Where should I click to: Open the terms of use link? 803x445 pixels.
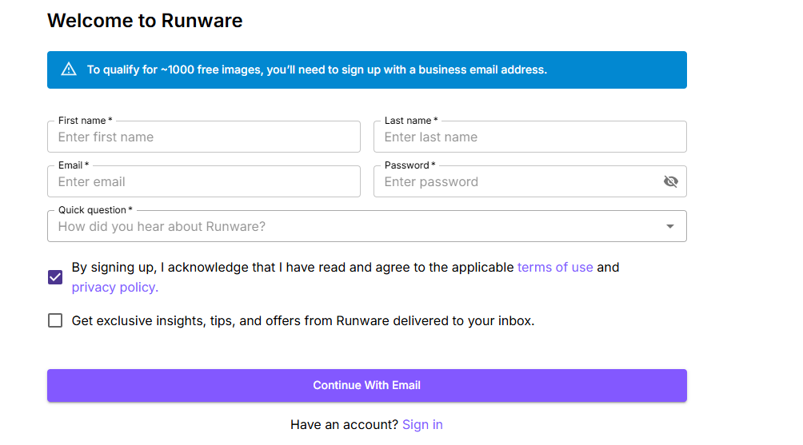(x=554, y=268)
